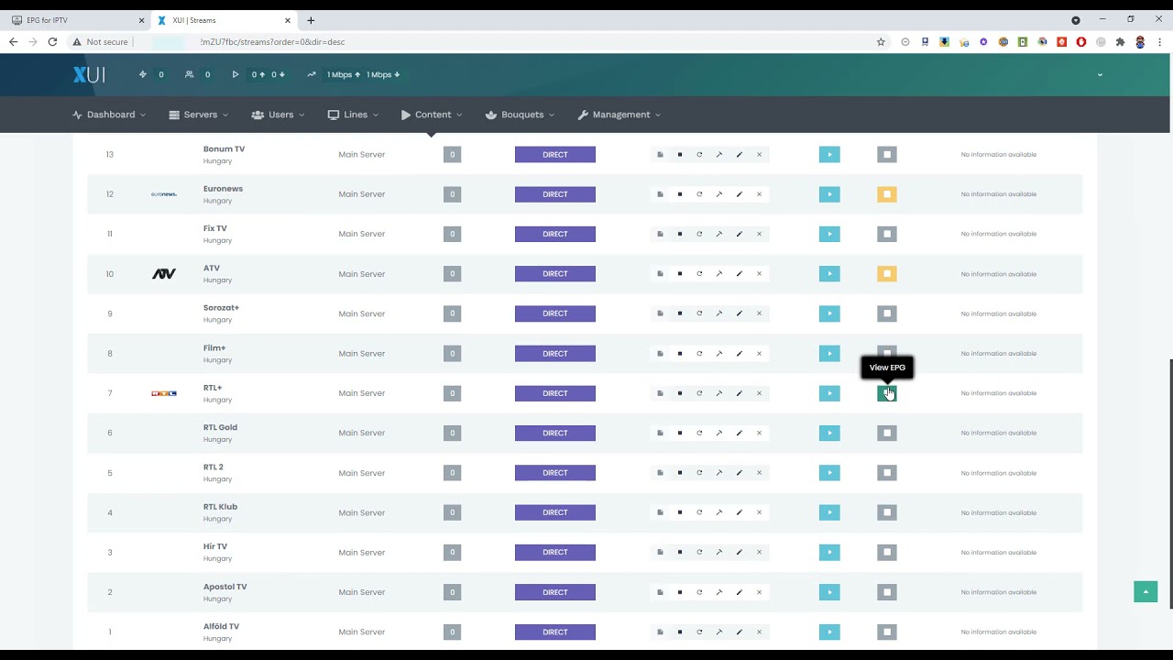Viewport: 1173px width, 660px height.
Task: Click 'Main Server' in the RTL Klub row
Action: (x=361, y=512)
